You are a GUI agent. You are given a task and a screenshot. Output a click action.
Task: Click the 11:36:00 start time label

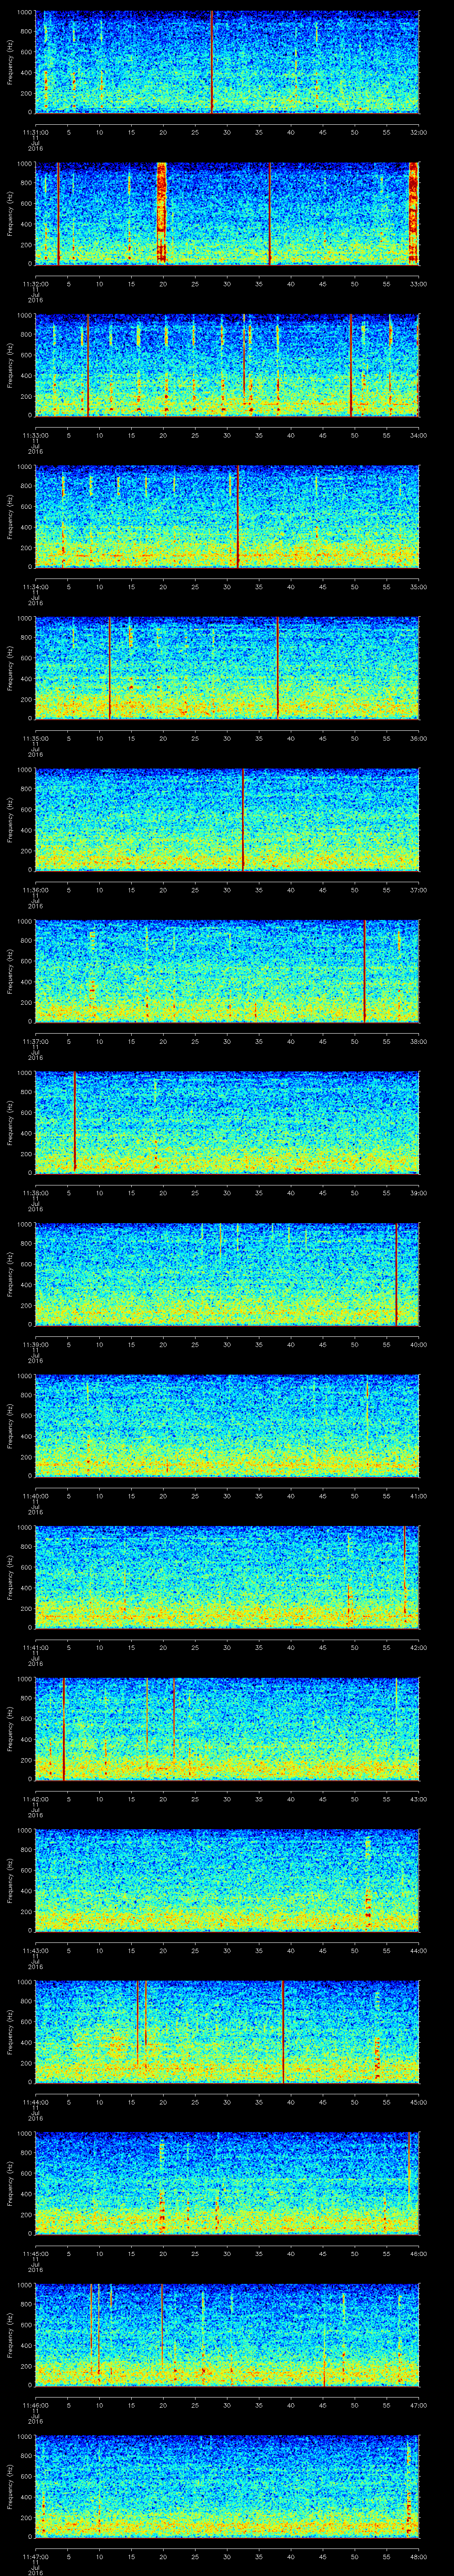tap(36, 890)
